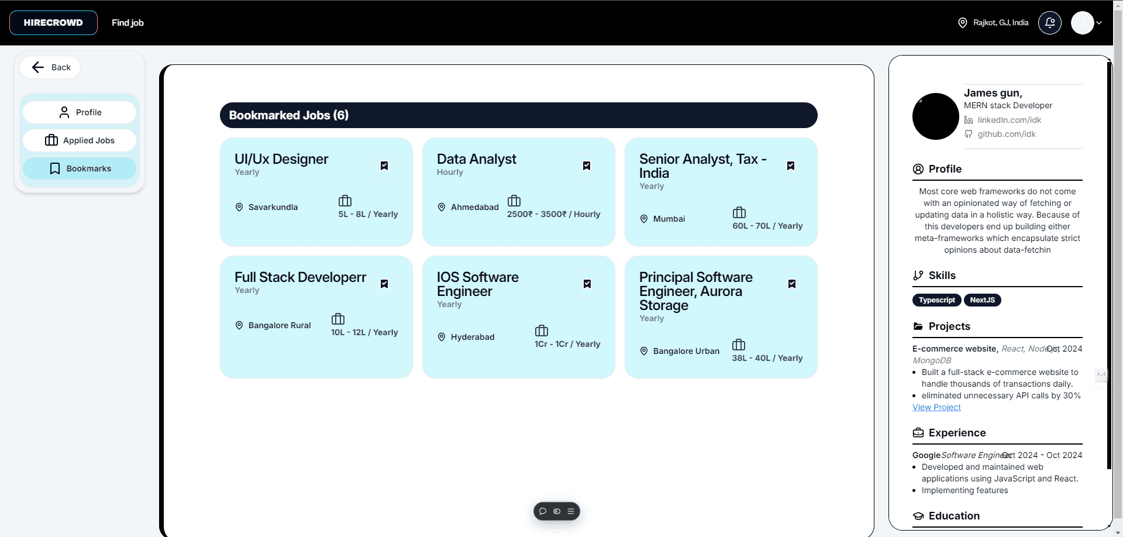This screenshot has width=1123, height=537.
Task: Click the user avatar in header
Action: (x=1082, y=23)
